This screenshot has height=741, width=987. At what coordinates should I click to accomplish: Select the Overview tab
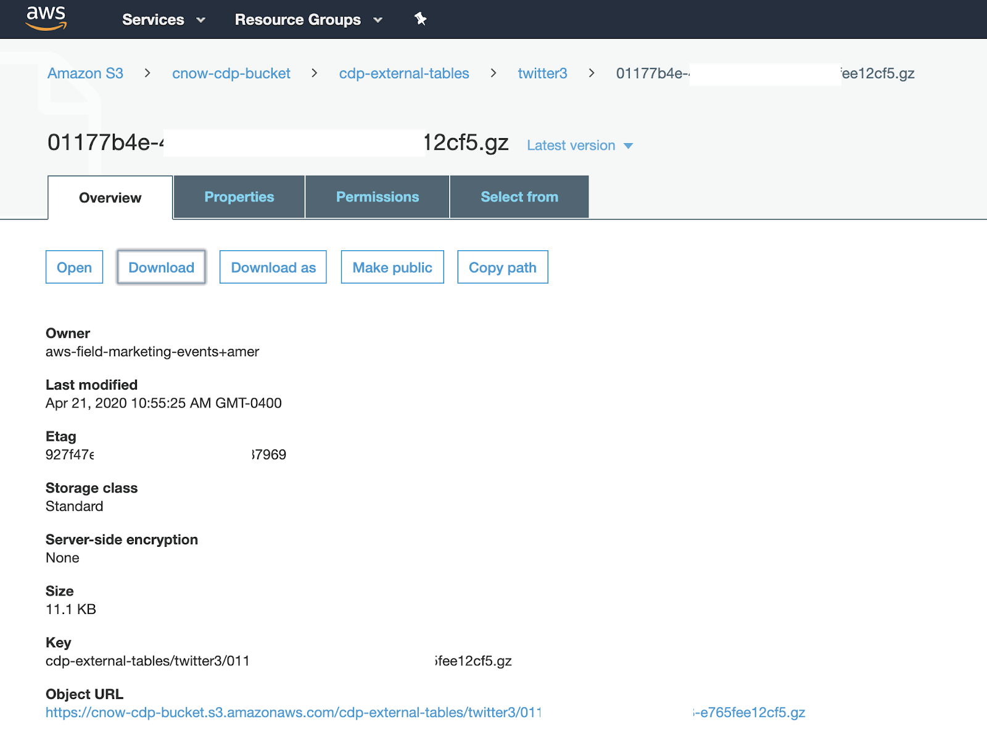(110, 198)
